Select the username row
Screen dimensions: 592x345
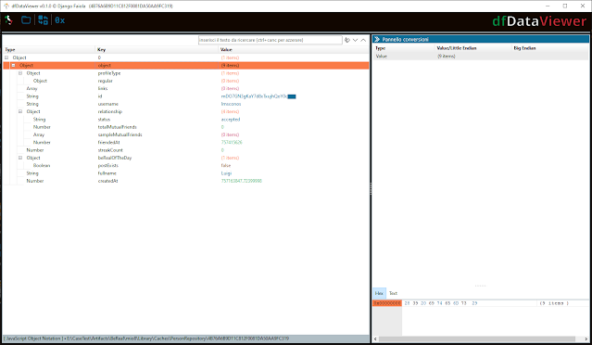click(x=186, y=104)
